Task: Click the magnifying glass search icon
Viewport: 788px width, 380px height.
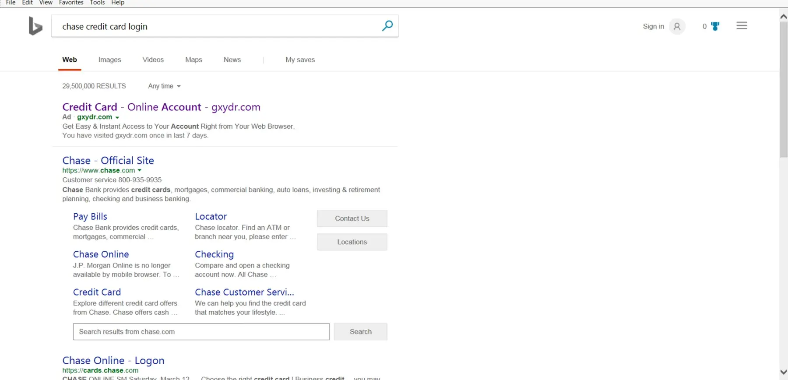Action: pos(387,26)
